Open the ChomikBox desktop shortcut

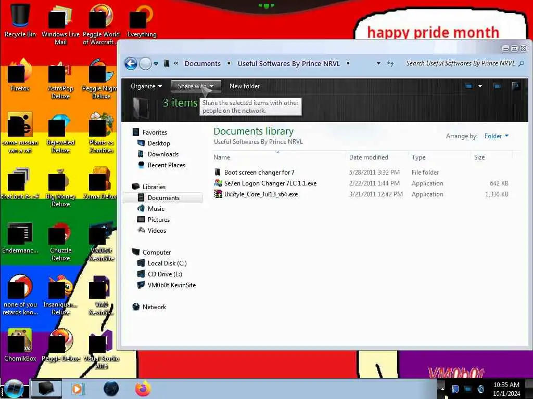20,345
